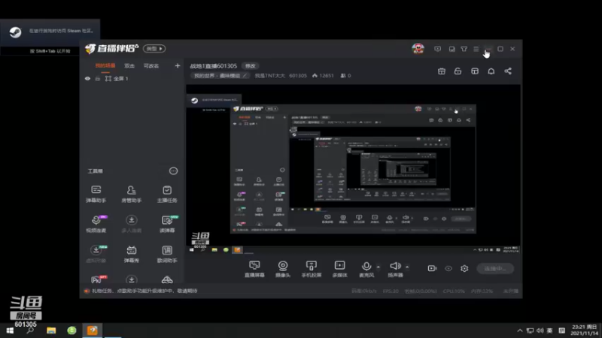Image resolution: width=602 pixels, height=338 pixels.
Task: Open taskbar volume control
Action: click(x=540, y=330)
